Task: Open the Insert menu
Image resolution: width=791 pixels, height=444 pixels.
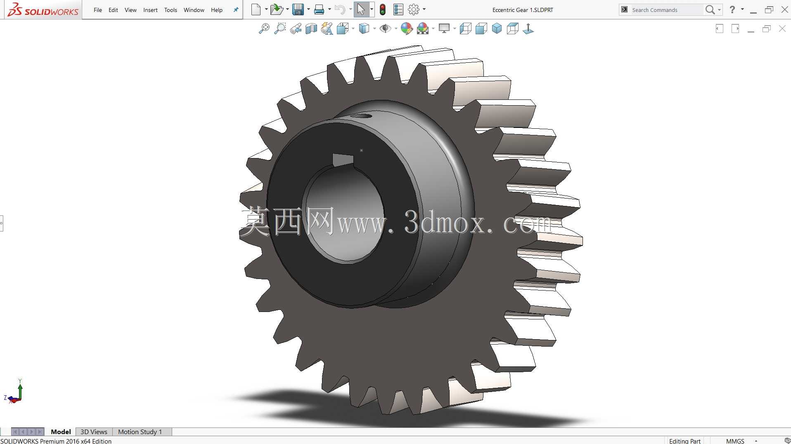Action: pos(150,10)
